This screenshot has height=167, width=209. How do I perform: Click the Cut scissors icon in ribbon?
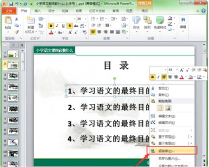(x=17, y=19)
